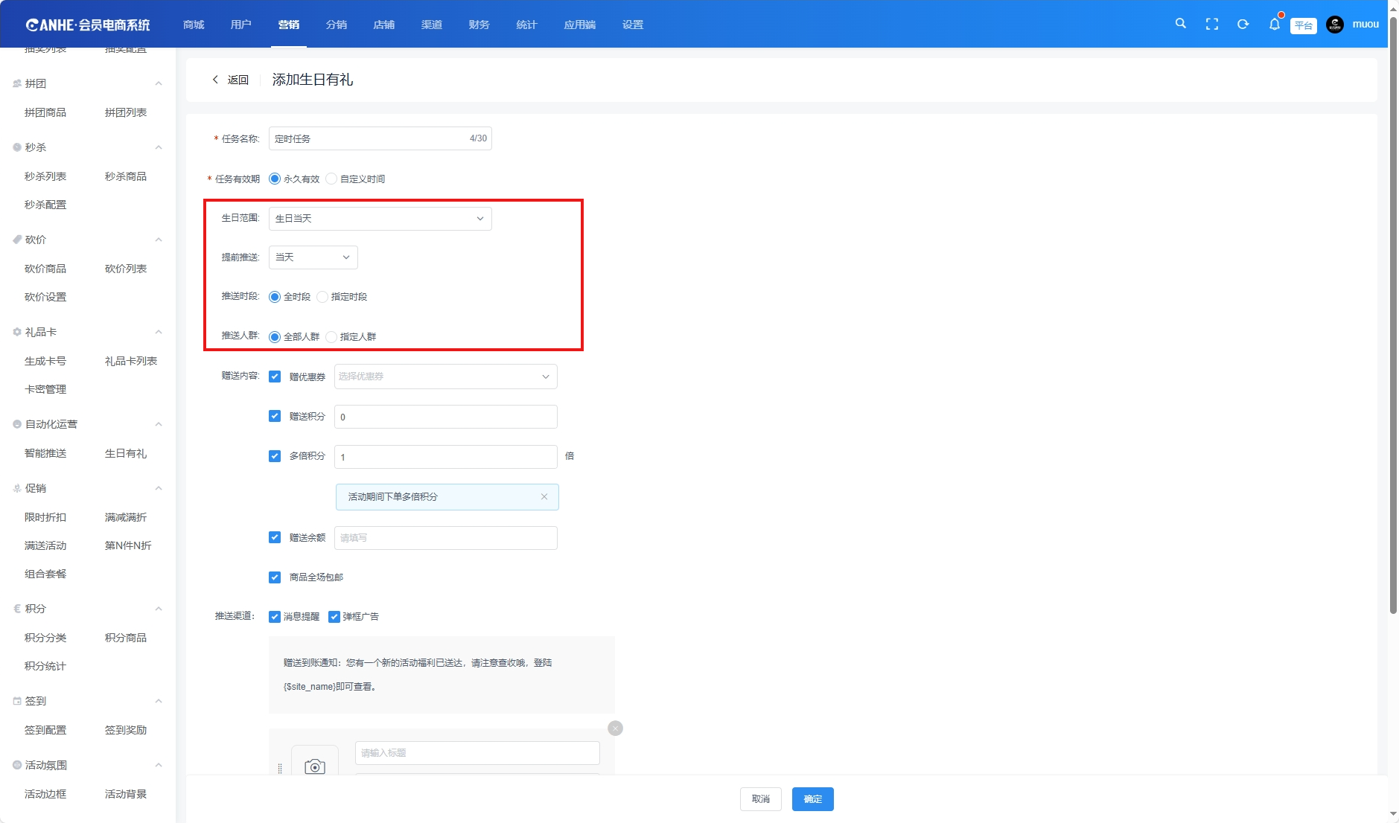The height and width of the screenshot is (823, 1399).
Task: Choose 指定人群 radio button
Action: (332, 337)
